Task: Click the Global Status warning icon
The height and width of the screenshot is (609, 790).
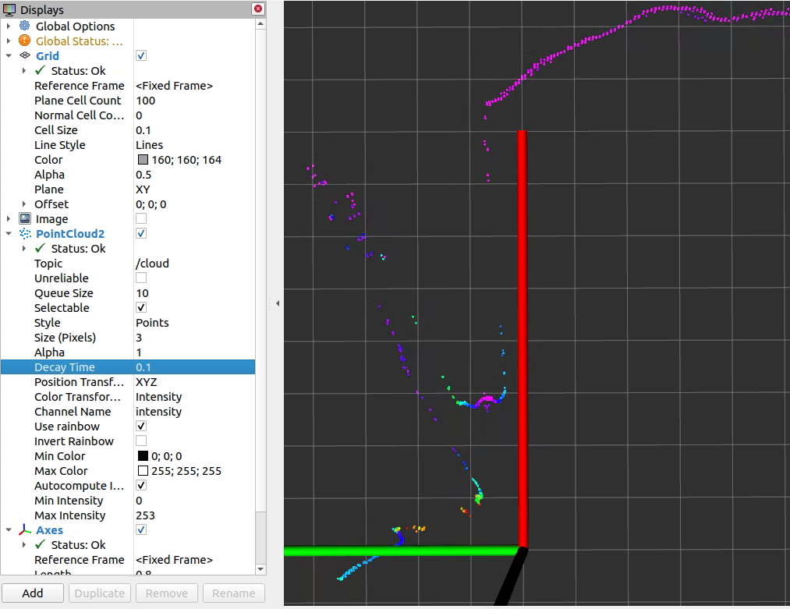Action: point(24,41)
